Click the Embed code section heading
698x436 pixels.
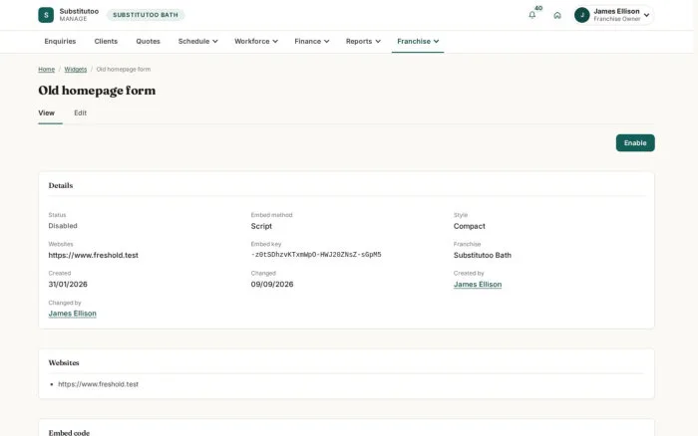(69, 432)
